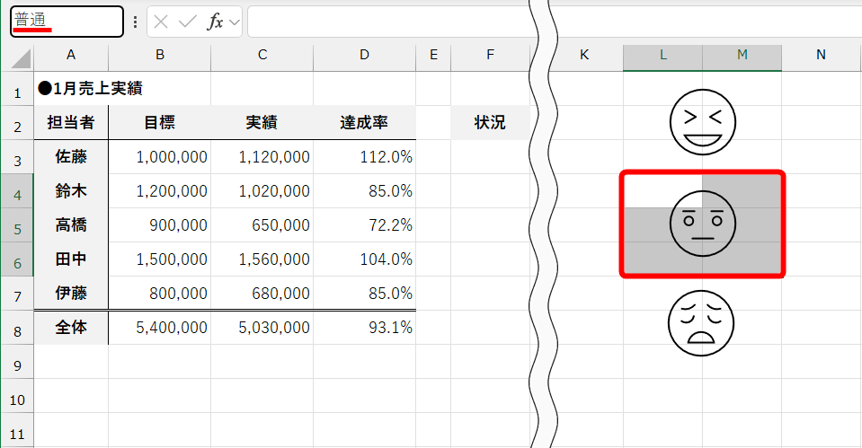Screen dimensions: 862x448
Task: Click the 実績 header cell
Action: tap(262, 122)
